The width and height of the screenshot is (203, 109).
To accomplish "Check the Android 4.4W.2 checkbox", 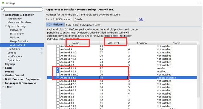I will pyautogui.click(x=58, y=75).
